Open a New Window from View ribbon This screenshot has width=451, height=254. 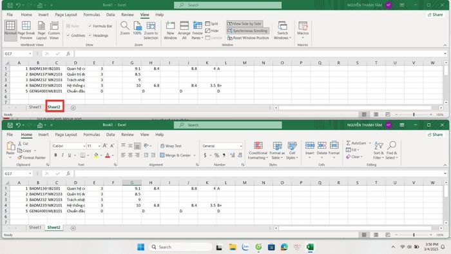170,30
